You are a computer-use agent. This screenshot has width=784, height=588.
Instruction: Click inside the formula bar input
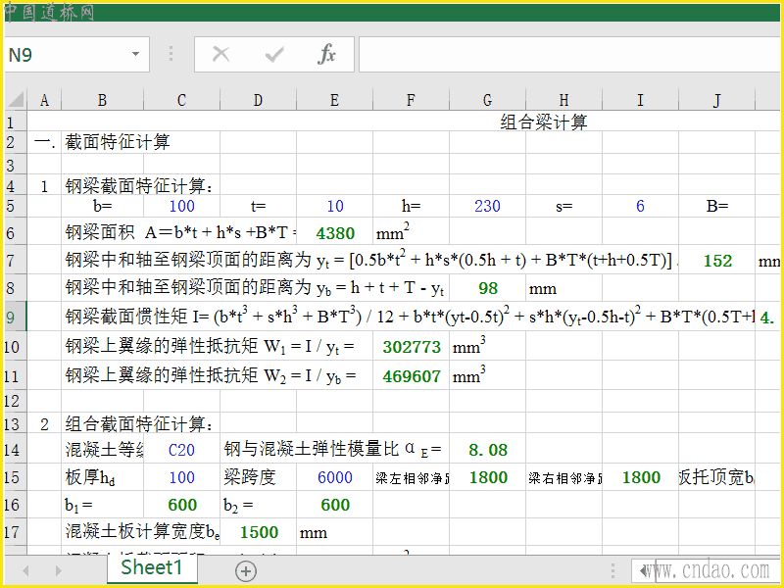570,54
